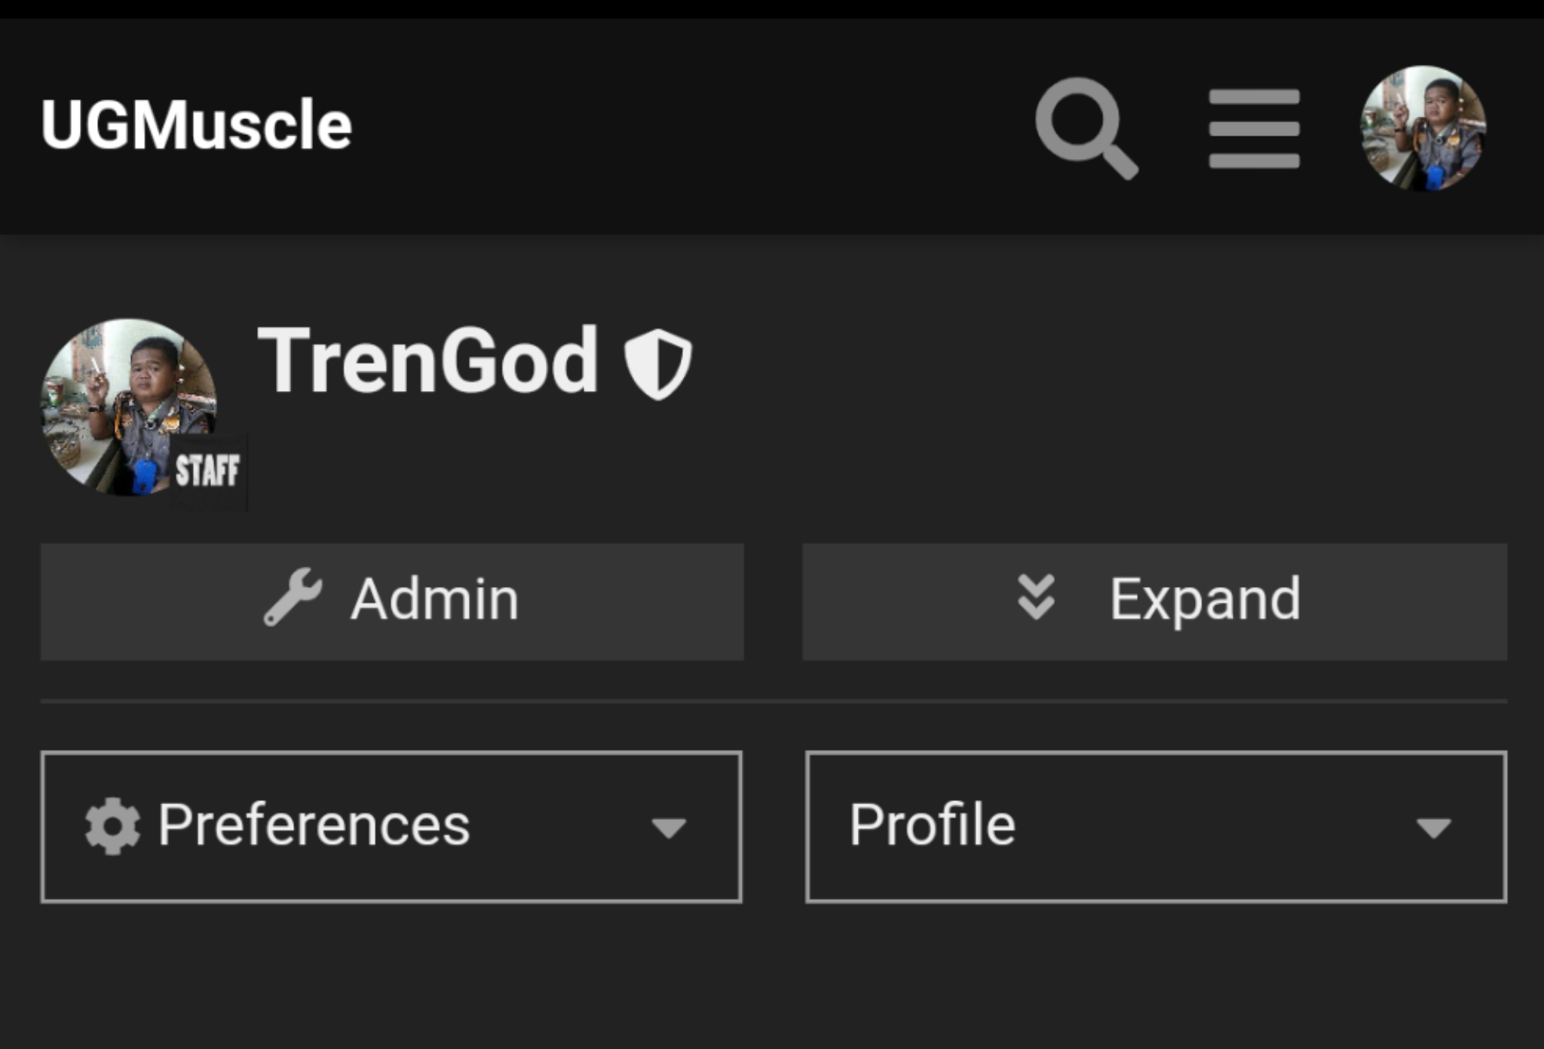
Task: Click the user avatar in the header
Action: 1423,127
